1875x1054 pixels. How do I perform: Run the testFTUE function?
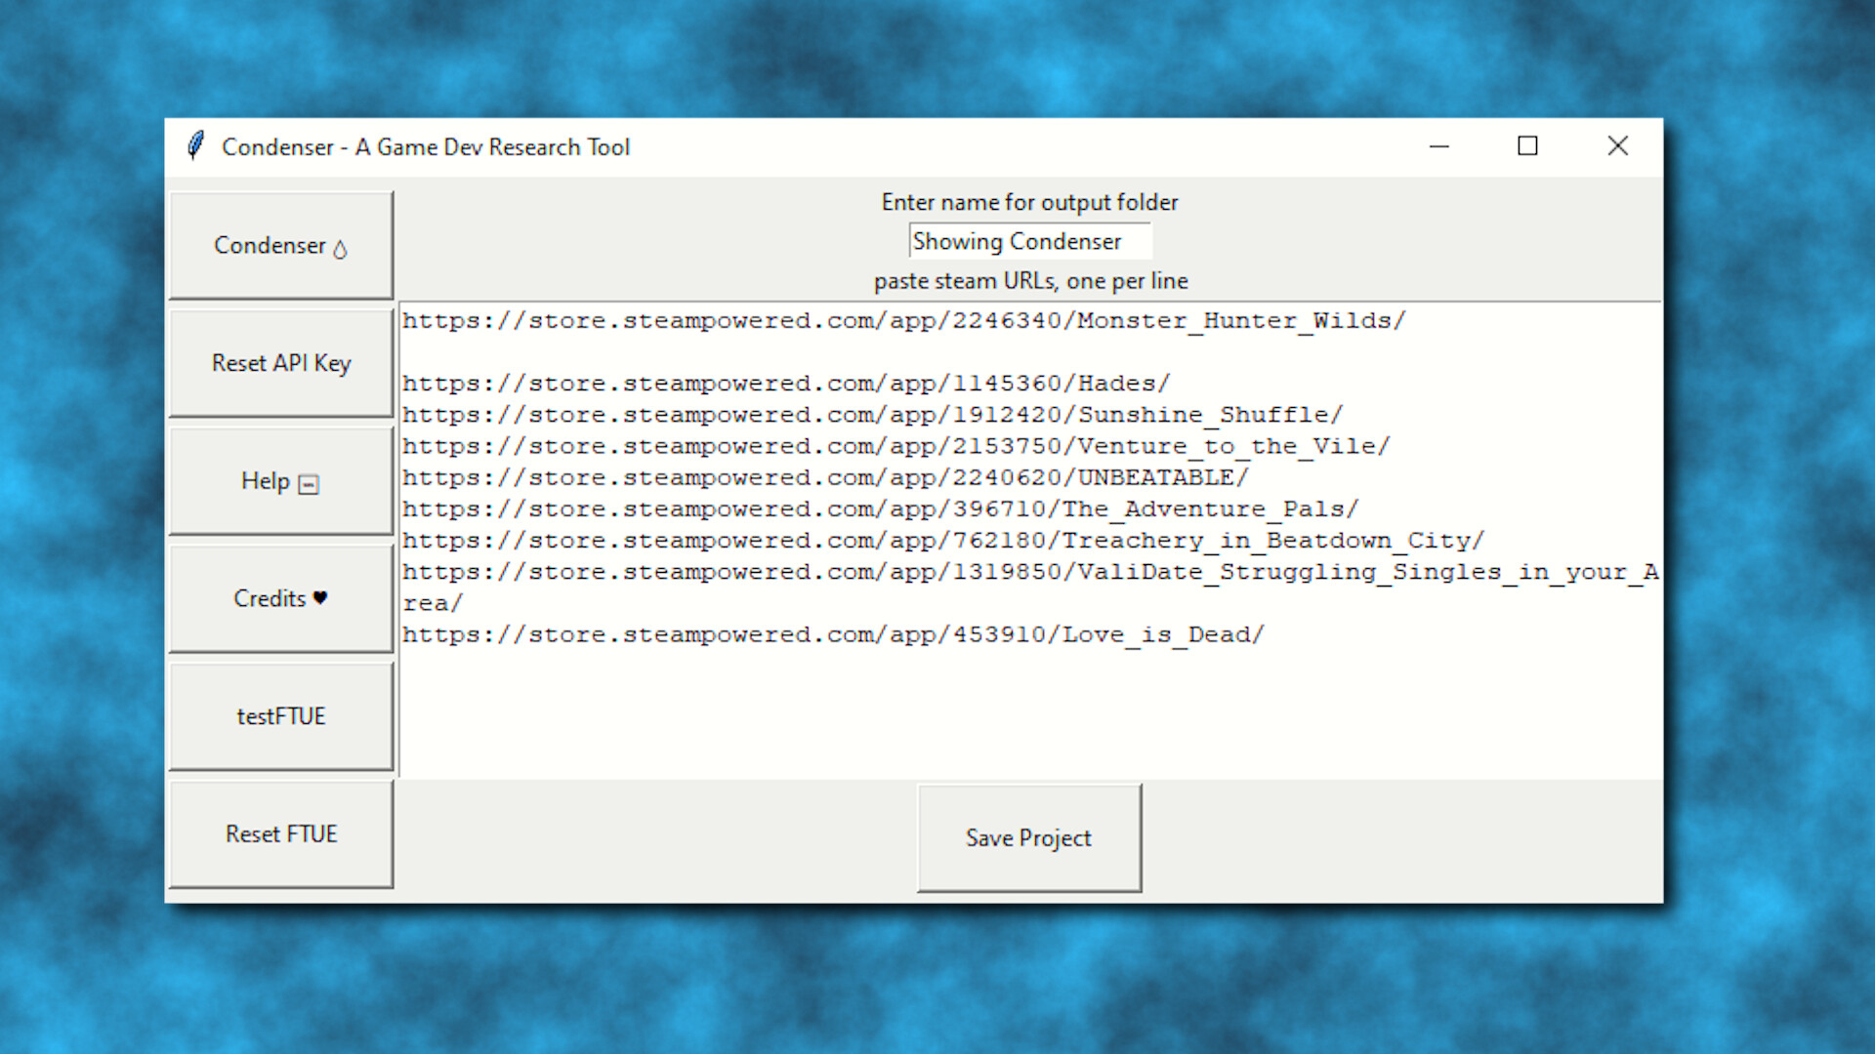tap(282, 715)
